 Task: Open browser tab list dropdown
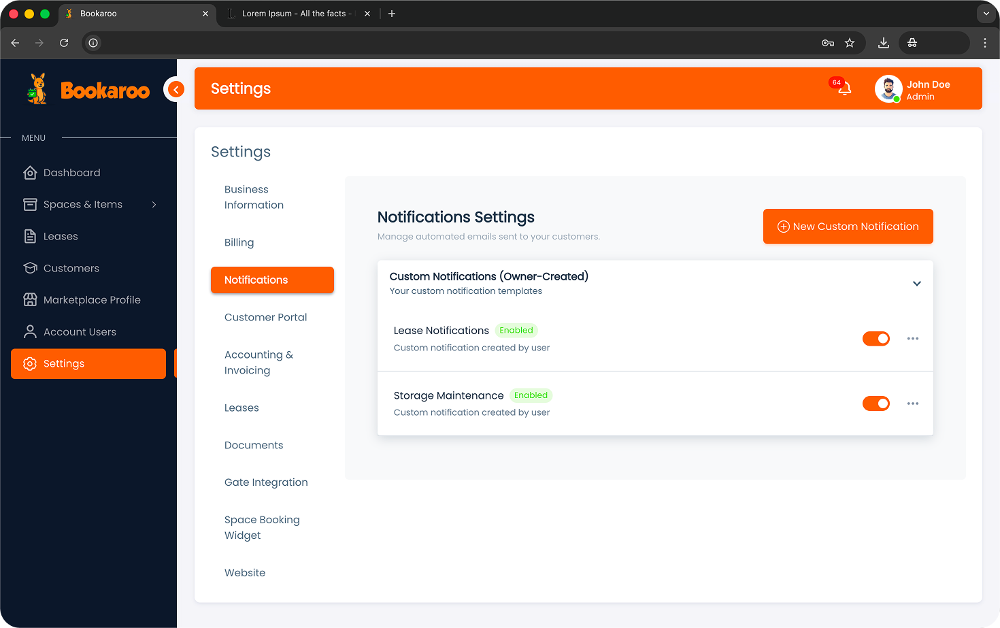986,14
